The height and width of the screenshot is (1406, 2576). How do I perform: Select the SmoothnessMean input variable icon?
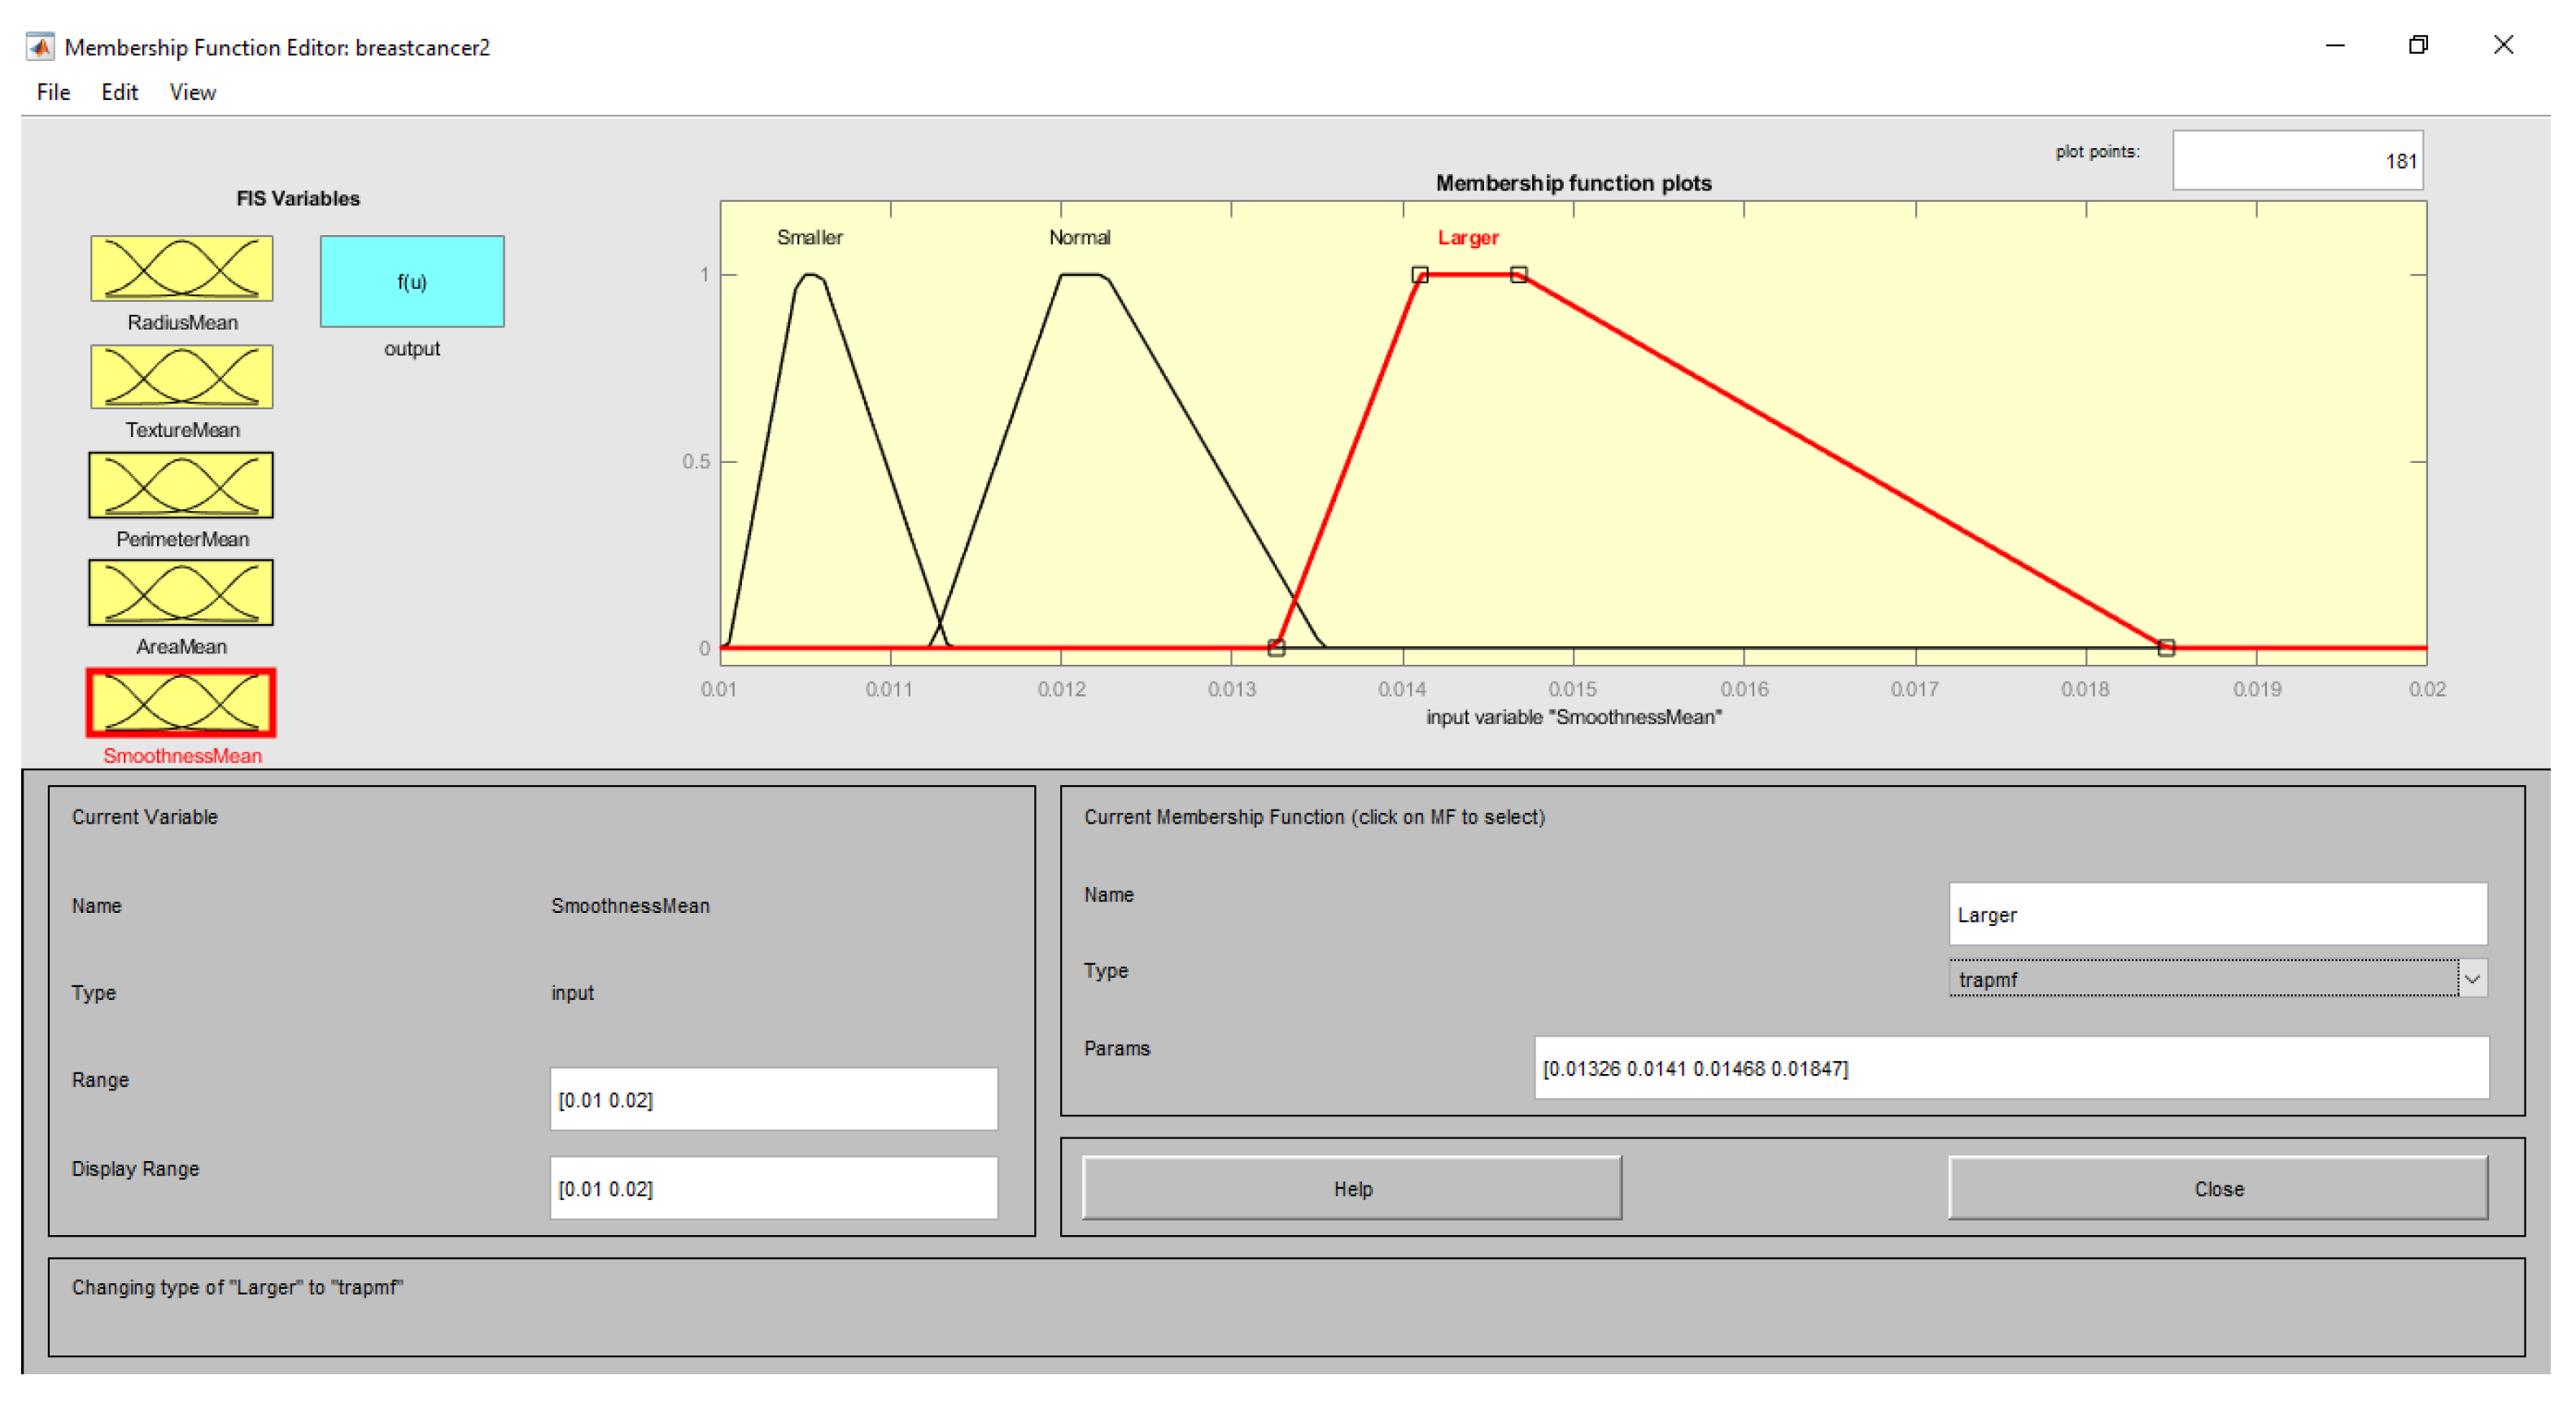click(x=181, y=702)
